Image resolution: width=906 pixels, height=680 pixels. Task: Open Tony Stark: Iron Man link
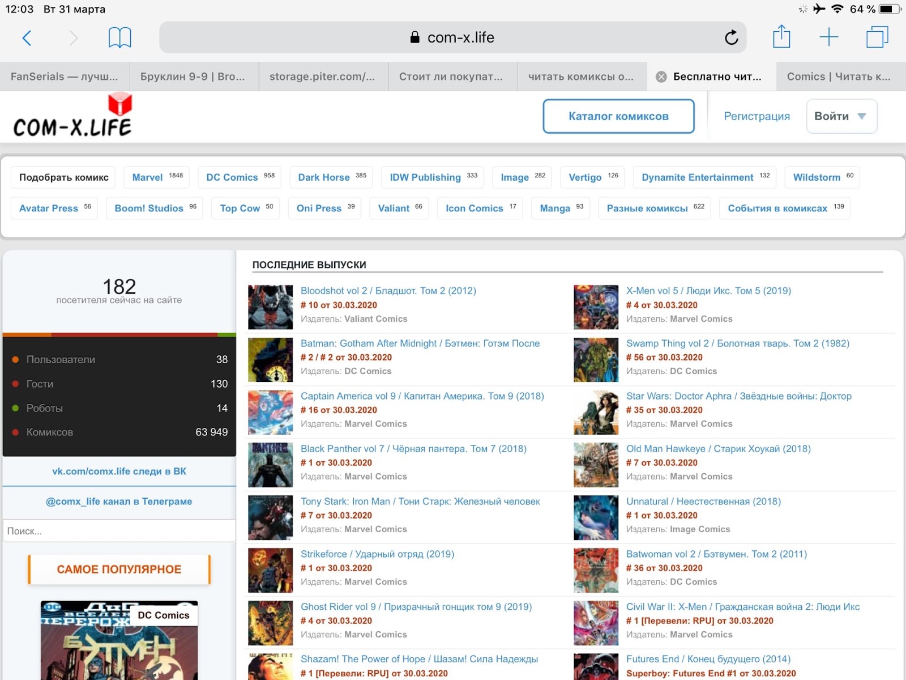pyautogui.click(x=420, y=501)
